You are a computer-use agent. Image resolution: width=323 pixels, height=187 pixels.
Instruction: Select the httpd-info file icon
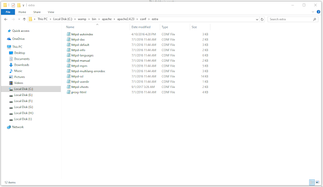coord(69,50)
